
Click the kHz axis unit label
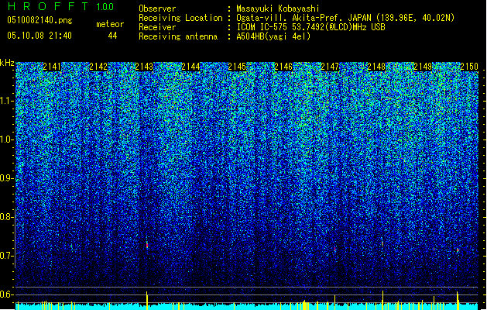pos(7,63)
